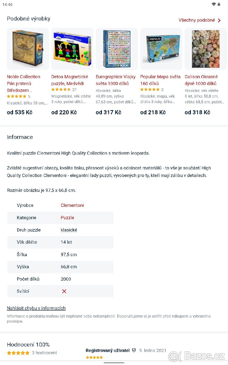Tap the Hodnocení five-star rating summary
Screen dimensions: 228x365
point(18,353)
